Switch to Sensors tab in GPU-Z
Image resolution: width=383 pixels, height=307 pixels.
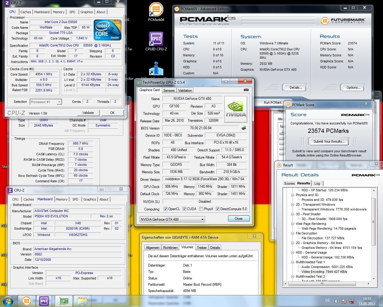coord(169,91)
